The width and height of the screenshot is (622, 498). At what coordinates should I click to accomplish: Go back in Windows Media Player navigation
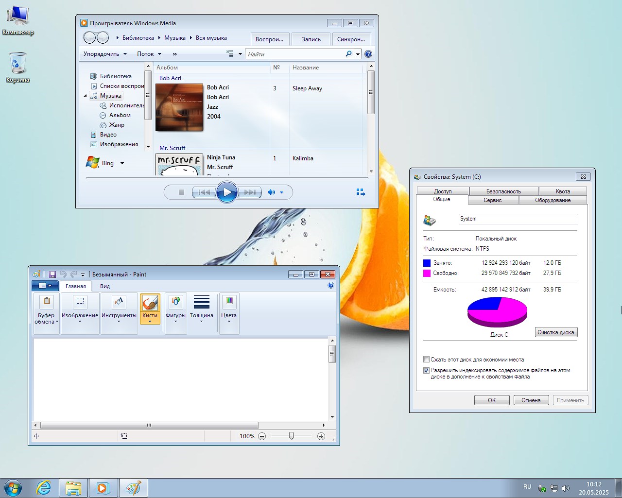pyautogui.click(x=90, y=37)
